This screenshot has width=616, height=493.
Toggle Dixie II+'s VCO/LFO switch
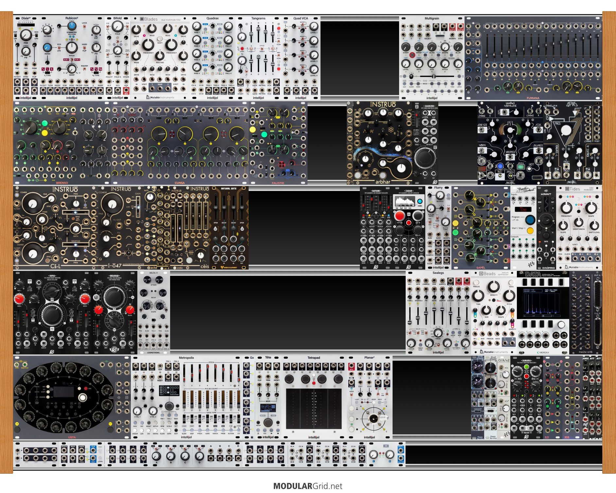(x=36, y=35)
